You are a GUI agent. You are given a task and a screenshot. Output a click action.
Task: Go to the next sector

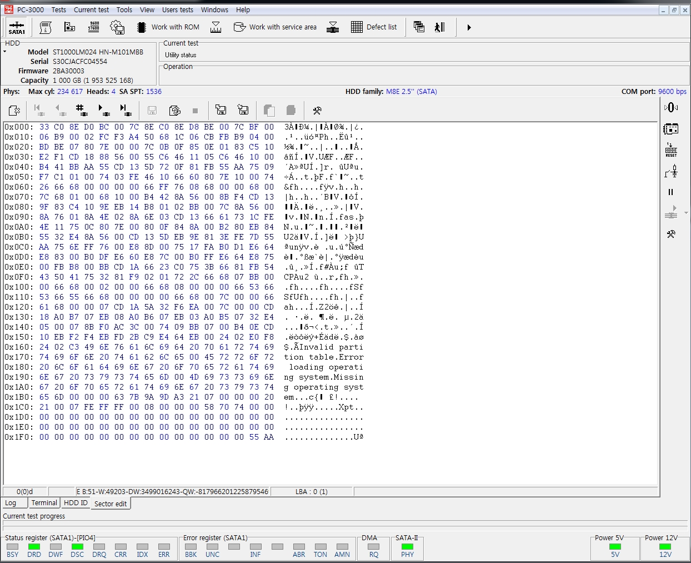point(103,110)
